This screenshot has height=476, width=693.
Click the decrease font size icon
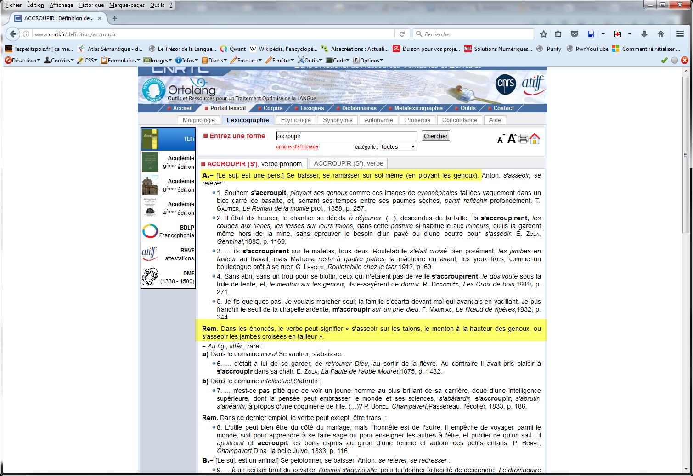tap(501, 140)
